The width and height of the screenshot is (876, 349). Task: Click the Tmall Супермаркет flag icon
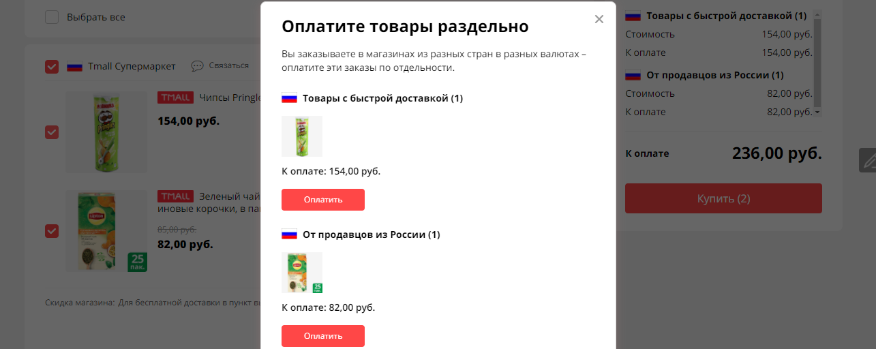(74, 66)
